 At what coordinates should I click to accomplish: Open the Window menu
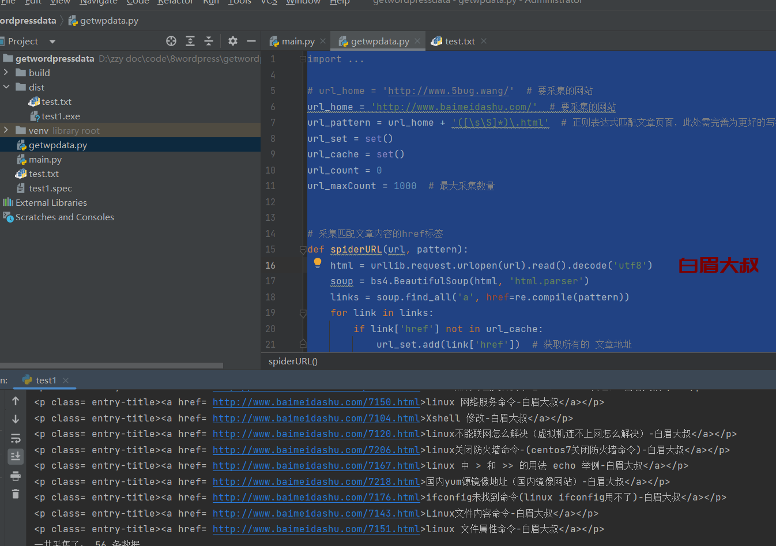coord(303,2)
